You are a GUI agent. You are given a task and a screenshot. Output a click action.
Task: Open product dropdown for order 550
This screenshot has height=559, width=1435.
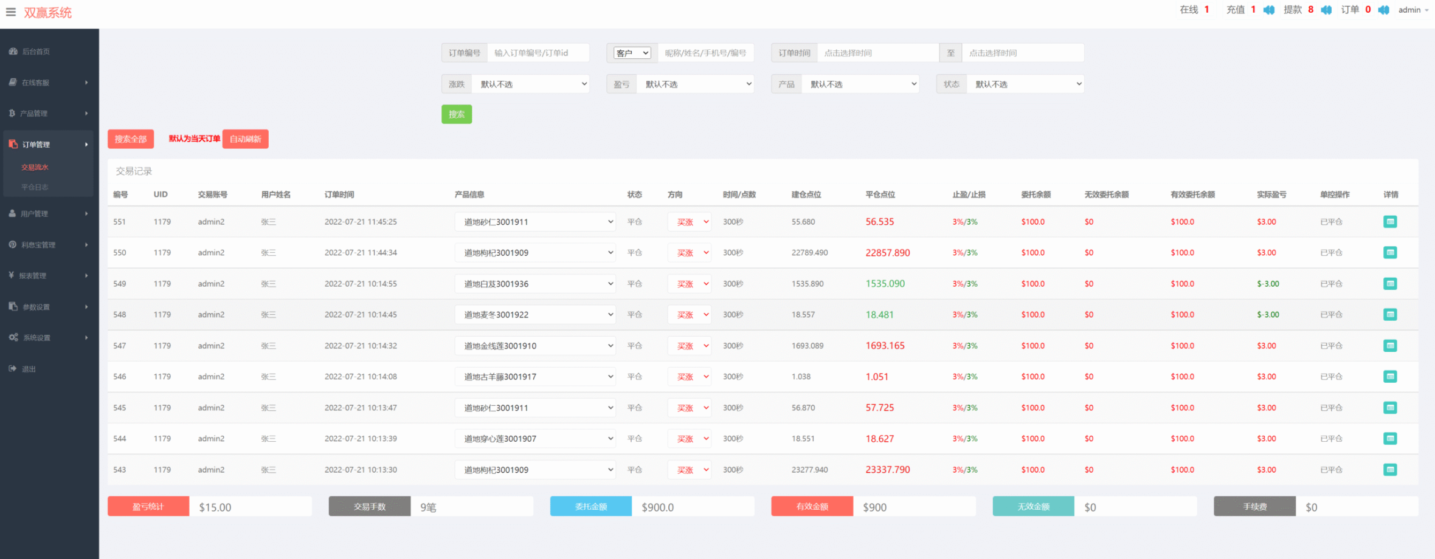tap(535, 253)
